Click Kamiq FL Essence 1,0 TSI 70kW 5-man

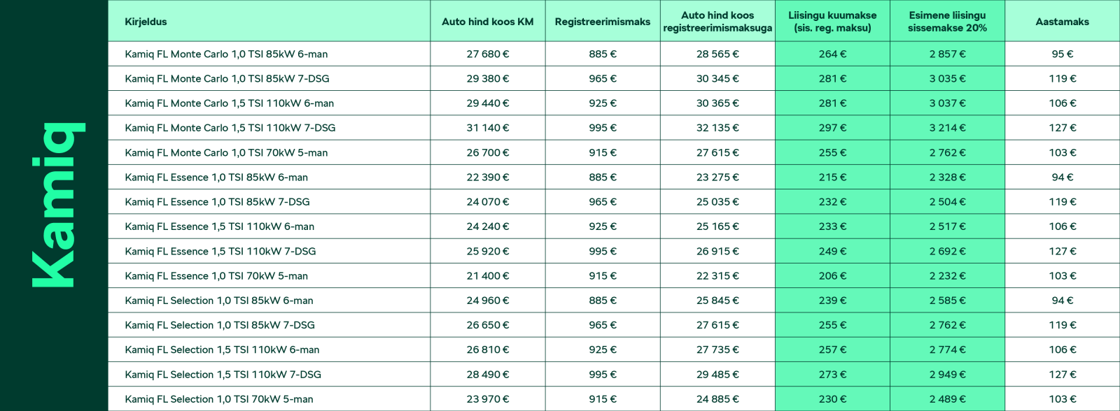[x=216, y=276]
